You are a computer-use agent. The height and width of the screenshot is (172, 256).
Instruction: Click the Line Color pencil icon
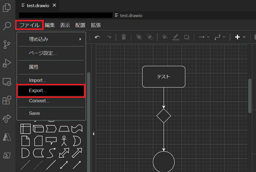click(176, 37)
